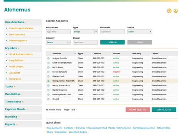
Task: Expand the Expense Sheets section
Action: pos(23,109)
